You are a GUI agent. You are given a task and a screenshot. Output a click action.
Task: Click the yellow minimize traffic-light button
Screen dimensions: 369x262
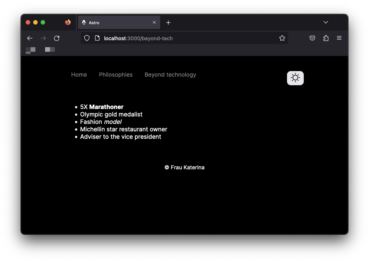pos(35,22)
